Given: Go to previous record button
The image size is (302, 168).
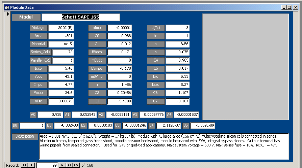Looking at the screenshot, I should [x=31, y=165].
